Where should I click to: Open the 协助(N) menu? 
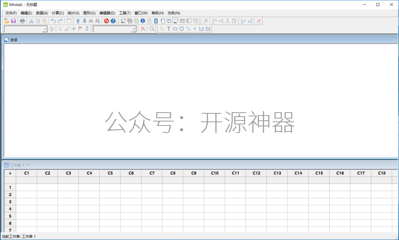click(x=174, y=13)
